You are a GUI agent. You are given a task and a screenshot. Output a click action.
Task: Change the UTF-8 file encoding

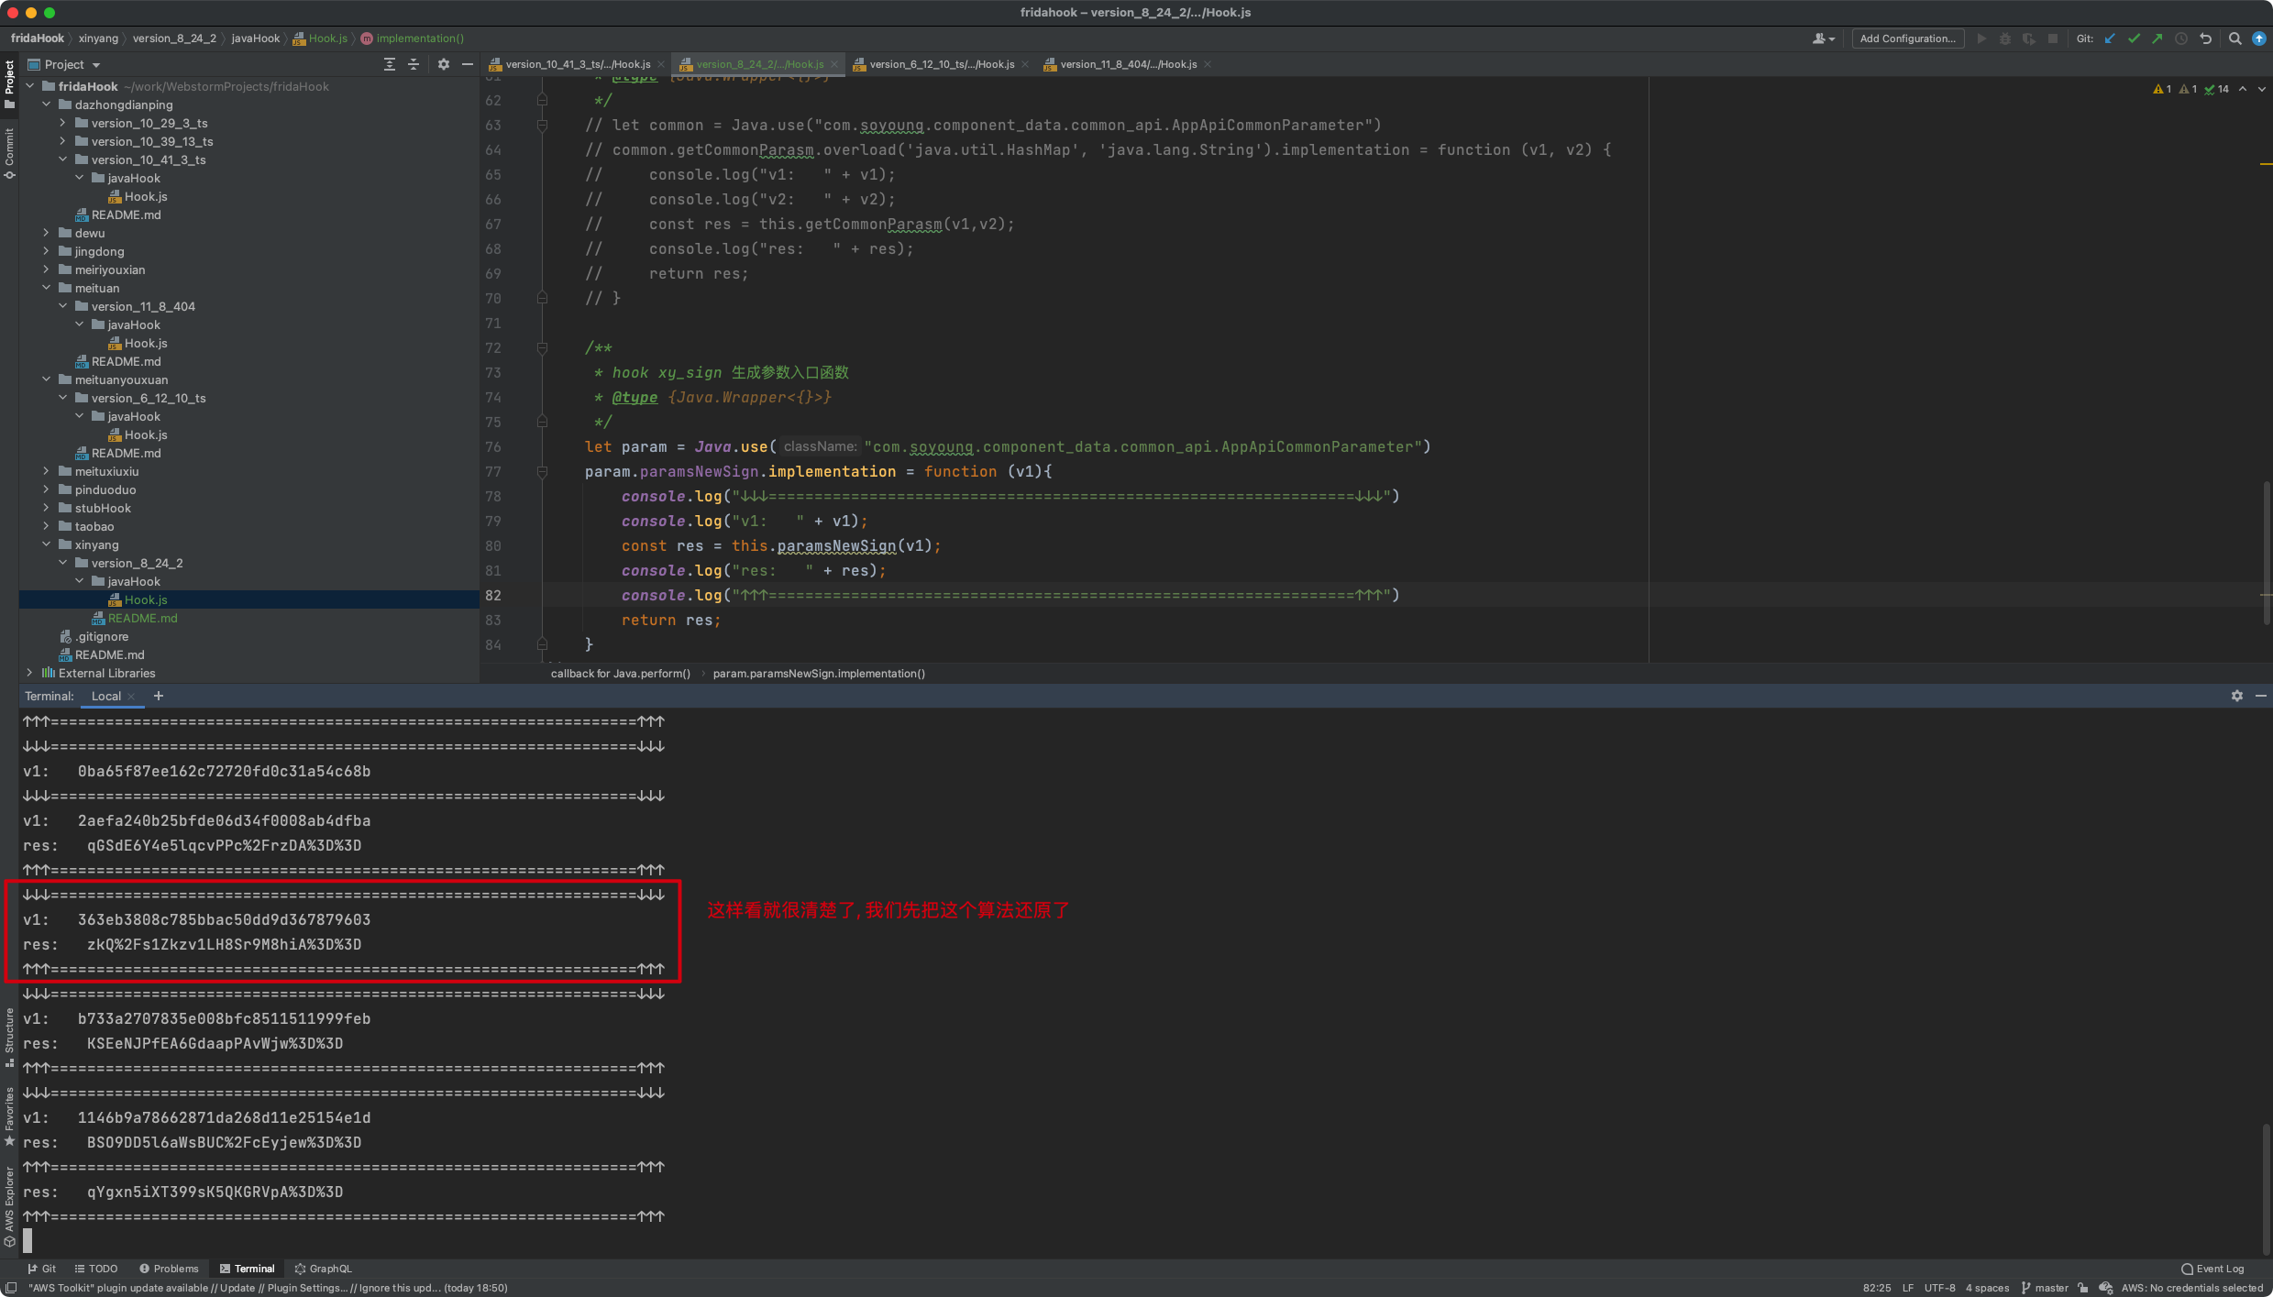coord(1939,1288)
